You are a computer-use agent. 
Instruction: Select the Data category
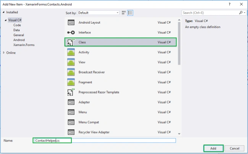click(x=16, y=30)
